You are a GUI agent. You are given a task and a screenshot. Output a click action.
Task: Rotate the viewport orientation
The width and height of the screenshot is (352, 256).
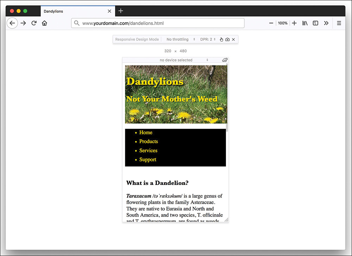point(225,60)
